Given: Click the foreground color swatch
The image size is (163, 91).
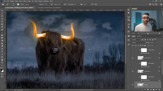Looking at the screenshot, I should [2, 70].
